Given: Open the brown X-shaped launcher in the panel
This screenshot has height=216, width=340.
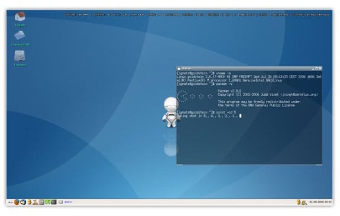Looking at the screenshot, I should (35, 202).
